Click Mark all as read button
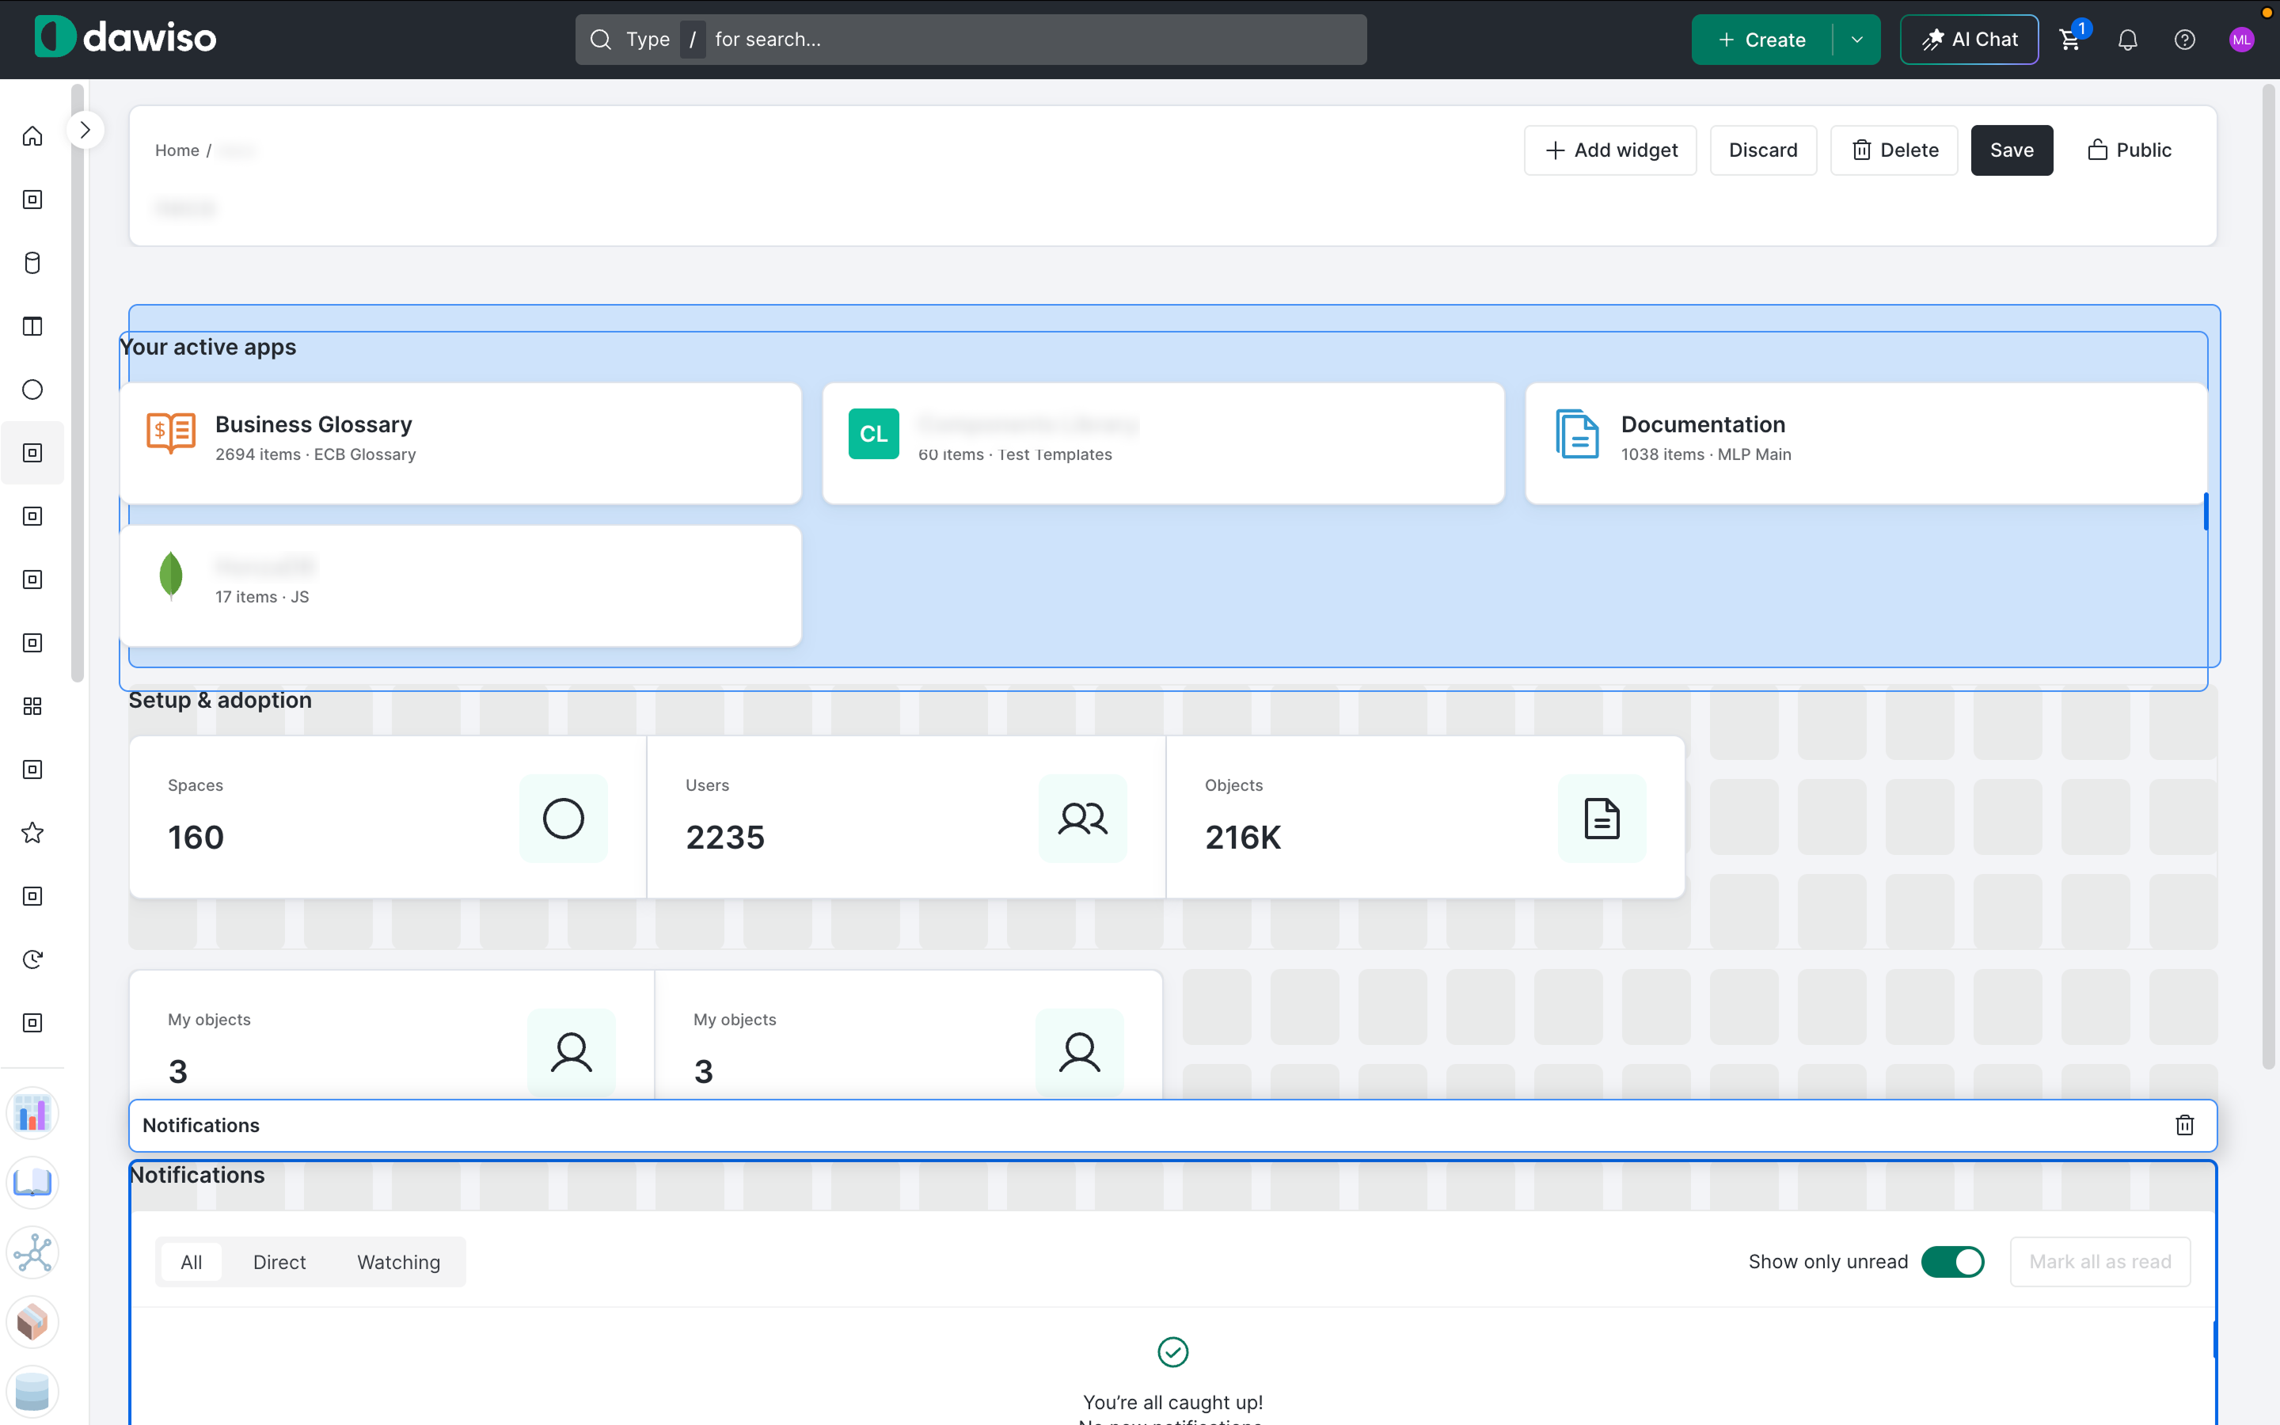 click(x=2100, y=1262)
